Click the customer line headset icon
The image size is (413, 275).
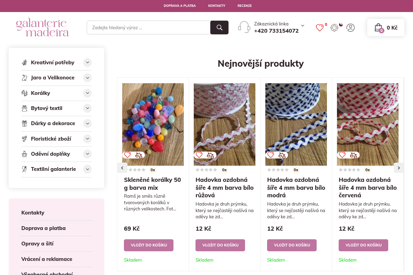click(x=244, y=27)
